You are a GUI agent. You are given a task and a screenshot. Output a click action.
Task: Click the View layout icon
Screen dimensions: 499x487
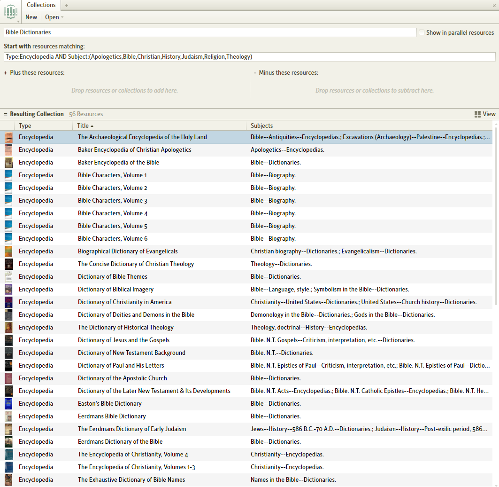pyautogui.click(x=477, y=114)
